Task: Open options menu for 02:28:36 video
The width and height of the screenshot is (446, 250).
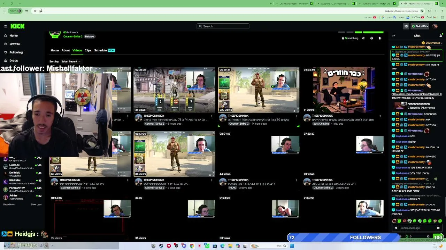Action: pos(212,116)
